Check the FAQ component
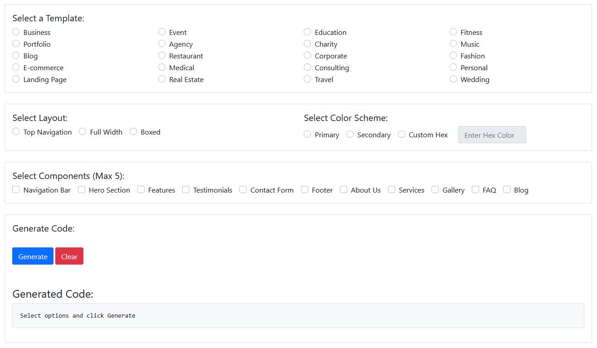Image resolution: width=597 pixels, height=348 pixels. (476, 189)
